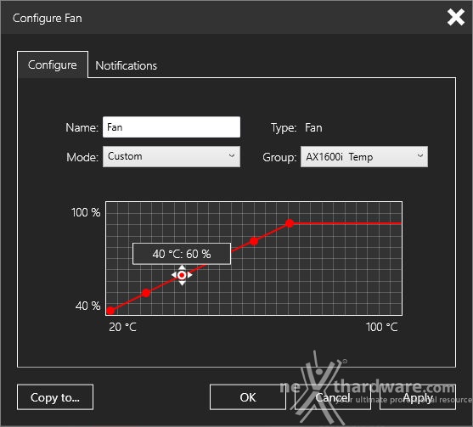Click the Copy to... button
Viewport: 473px width, 427px height.
(55, 397)
